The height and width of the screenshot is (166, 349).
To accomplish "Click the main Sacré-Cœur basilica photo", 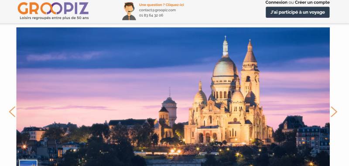I will coord(173,96).
